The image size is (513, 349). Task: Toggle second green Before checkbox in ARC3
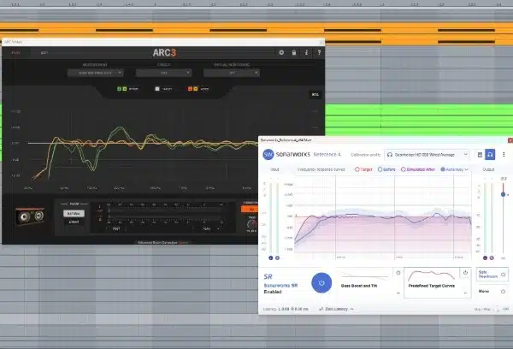[124, 89]
